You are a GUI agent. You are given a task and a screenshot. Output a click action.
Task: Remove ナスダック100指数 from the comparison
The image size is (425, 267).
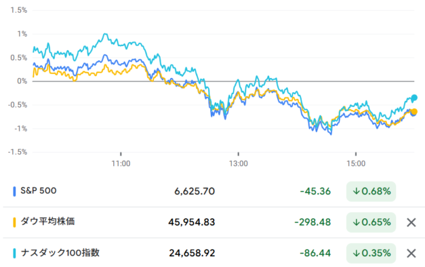pos(412,254)
